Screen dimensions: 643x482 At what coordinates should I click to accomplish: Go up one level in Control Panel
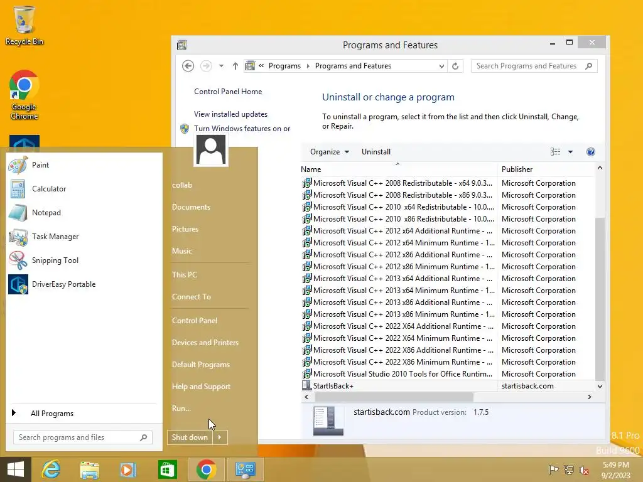click(x=235, y=66)
